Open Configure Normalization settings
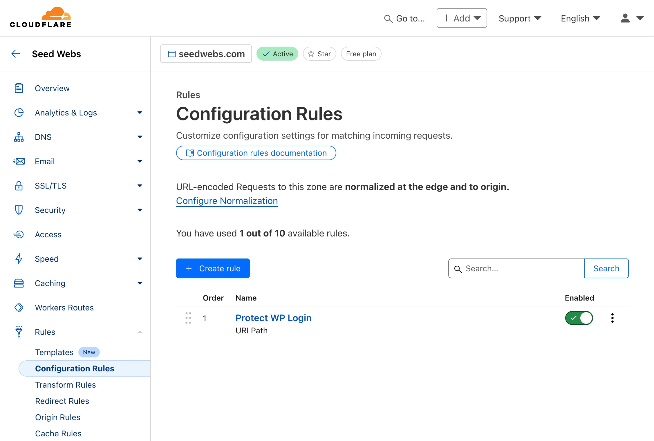The width and height of the screenshot is (654, 441). [x=227, y=200]
